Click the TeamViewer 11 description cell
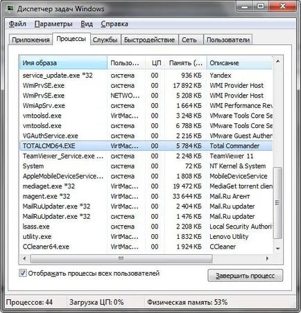 tap(232, 156)
